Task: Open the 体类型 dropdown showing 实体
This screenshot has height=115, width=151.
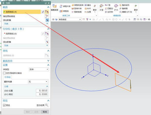Action: (39, 69)
